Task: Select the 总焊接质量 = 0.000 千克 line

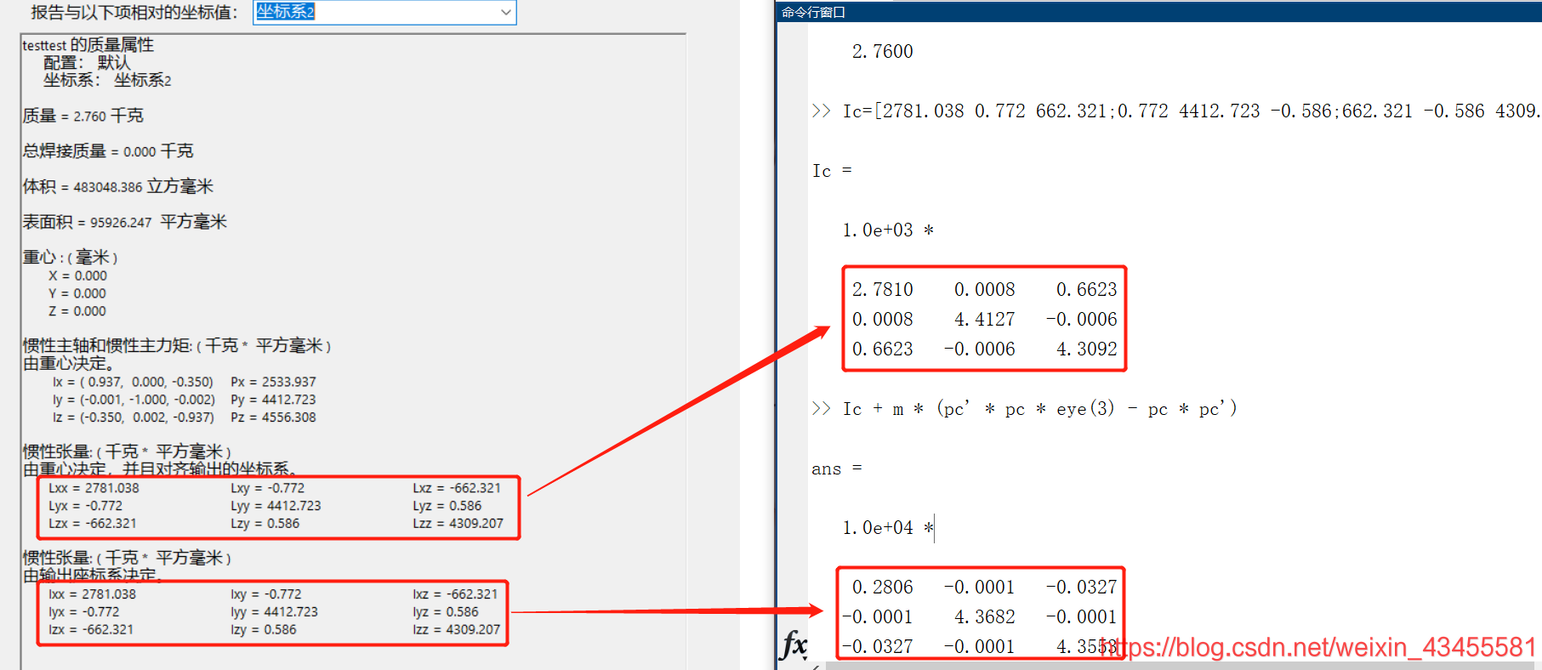Action: 108,151
